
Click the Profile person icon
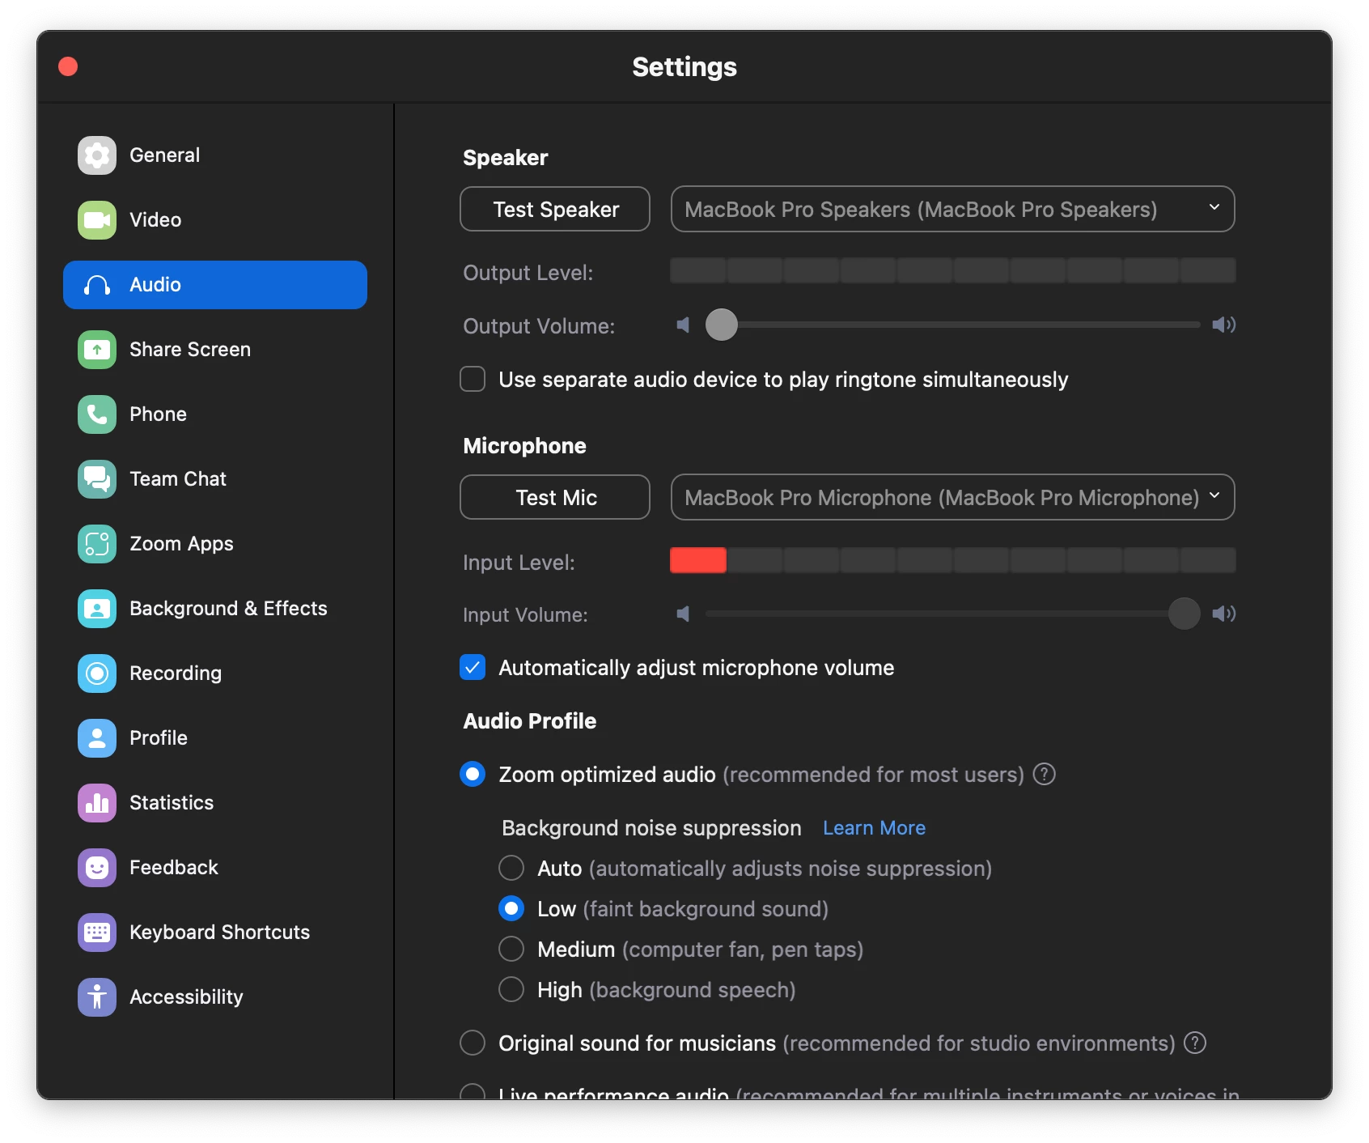[x=97, y=738]
